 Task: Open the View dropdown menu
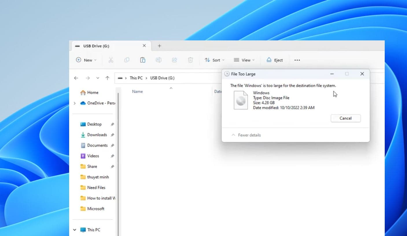pos(244,60)
